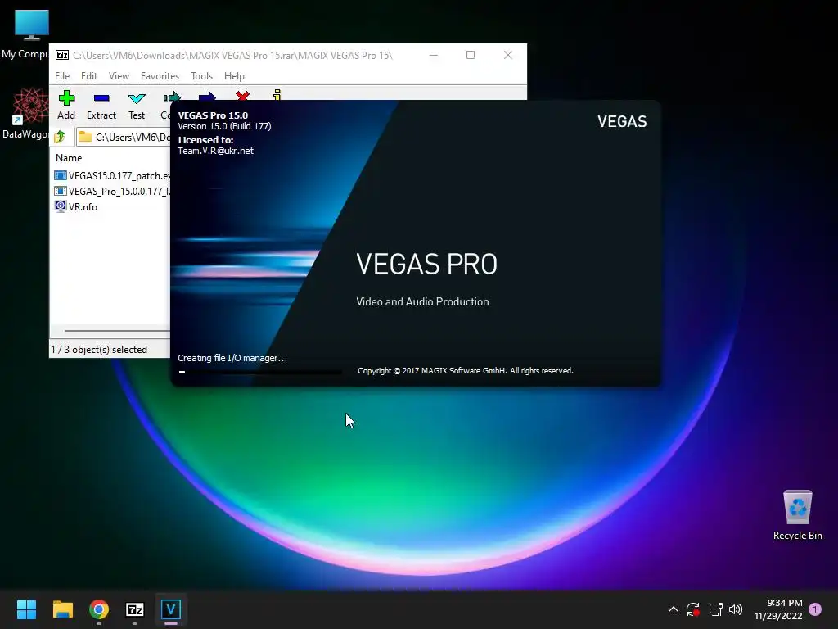Click the 7-Zip horizontal scrollbar
Image resolution: width=838 pixels, height=629 pixels.
click(116, 331)
